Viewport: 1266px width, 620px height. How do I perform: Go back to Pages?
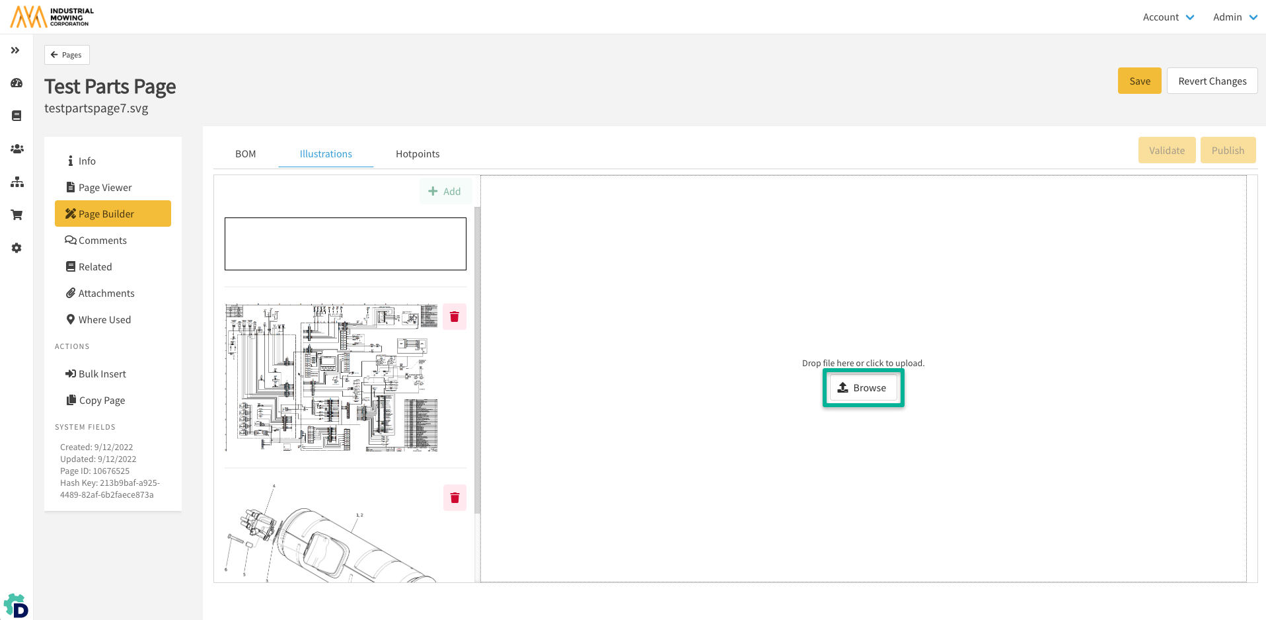67,55
